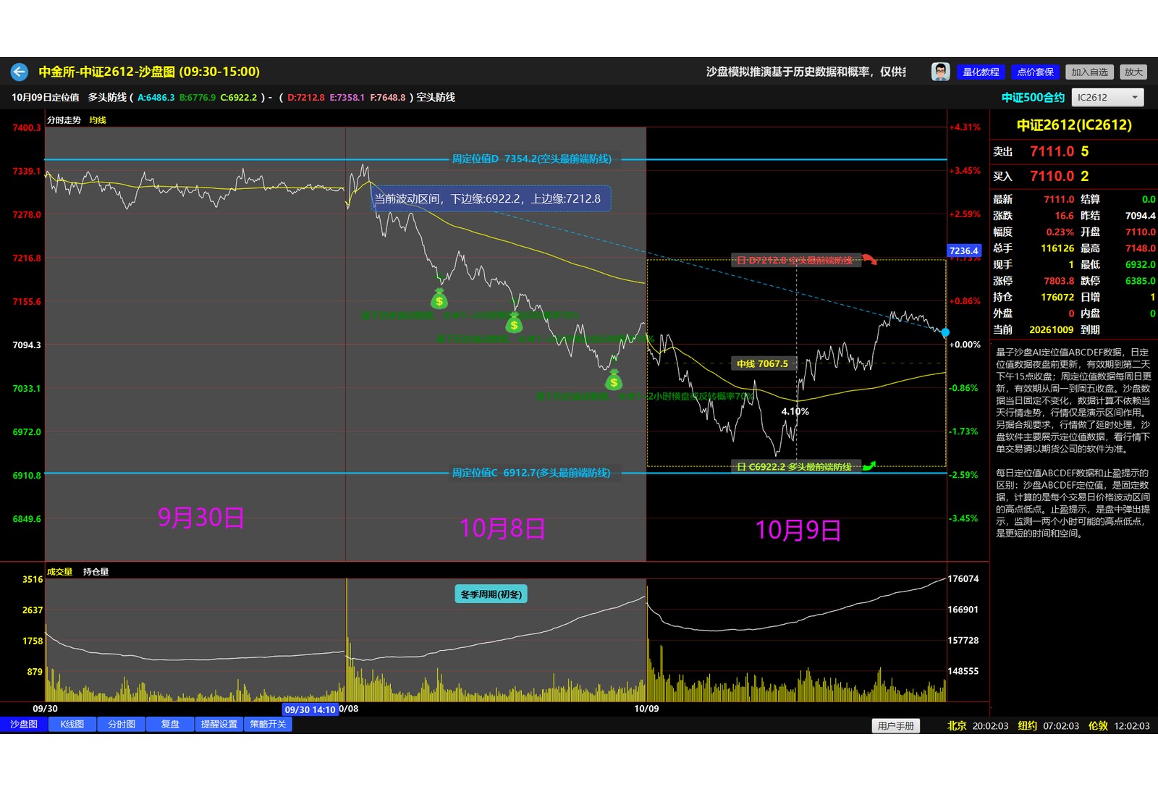Switch to the 分时图 tab
The image size is (1158, 792).
pyautogui.click(x=122, y=724)
